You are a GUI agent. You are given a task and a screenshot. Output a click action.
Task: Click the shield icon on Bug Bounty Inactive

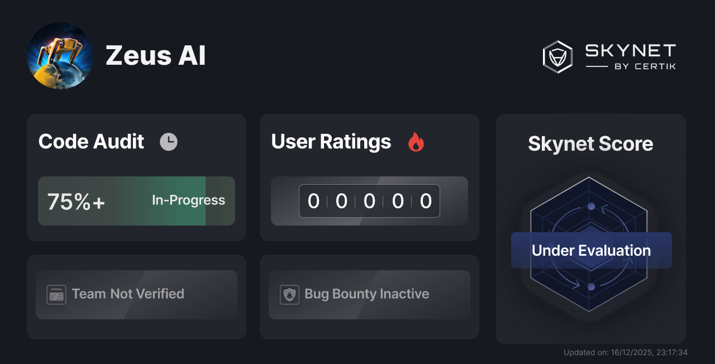click(x=289, y=294)
